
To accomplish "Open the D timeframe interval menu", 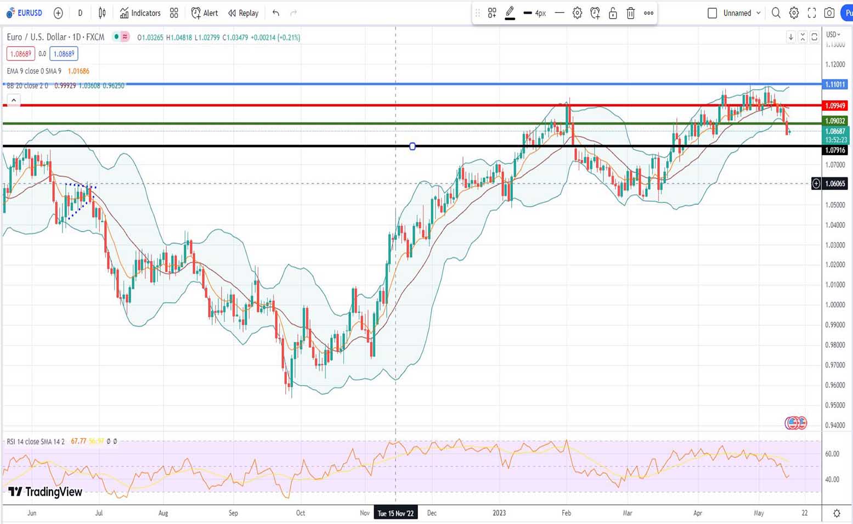I will click(80, 13).
